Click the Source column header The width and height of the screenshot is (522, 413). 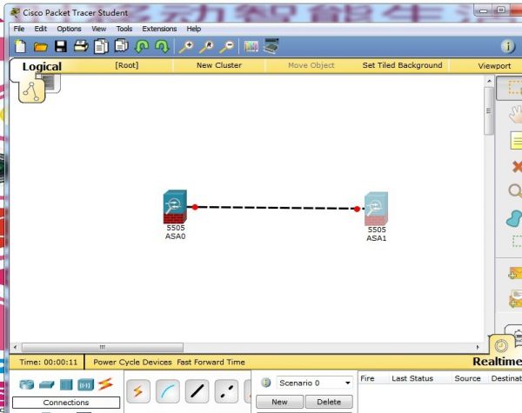[467, 378]
